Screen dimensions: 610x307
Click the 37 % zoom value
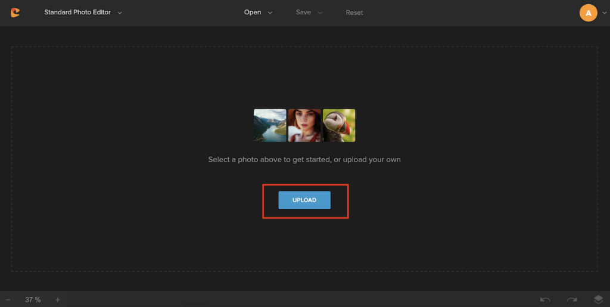tap(33, 300)
